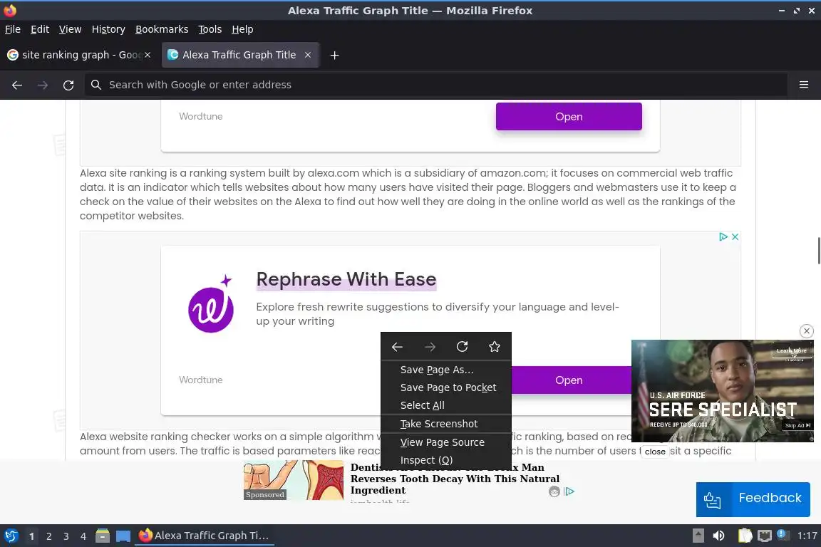Click Open button in Rephrase ad
Image resolution: width=821 pixels, height=547 pixels.
pyautogui.click(x=571, y=380)
